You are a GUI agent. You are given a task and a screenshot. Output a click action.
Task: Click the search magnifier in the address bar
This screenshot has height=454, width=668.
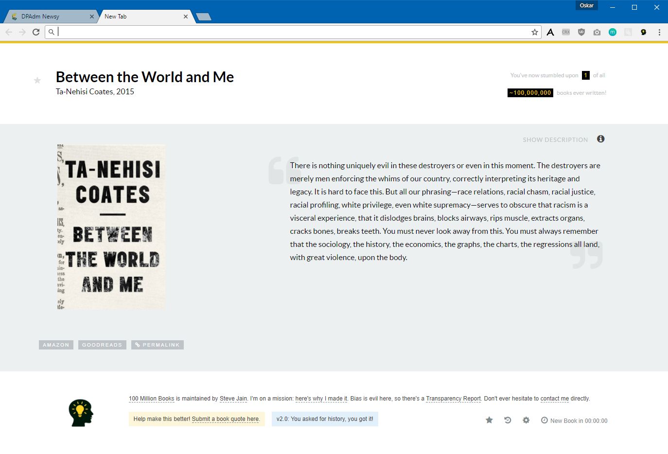52,32
